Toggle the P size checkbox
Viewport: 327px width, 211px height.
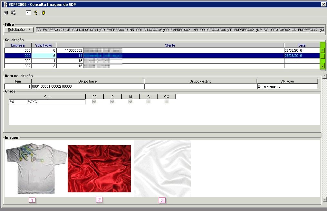pos(112,102)
